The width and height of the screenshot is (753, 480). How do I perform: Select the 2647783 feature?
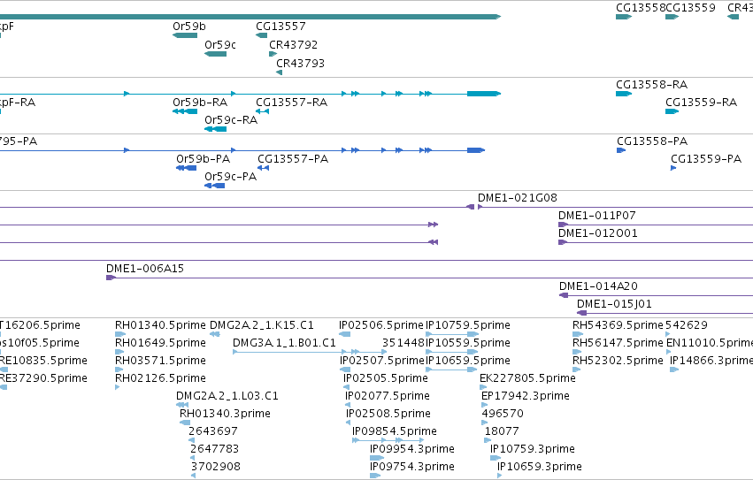tap(193, 458)
